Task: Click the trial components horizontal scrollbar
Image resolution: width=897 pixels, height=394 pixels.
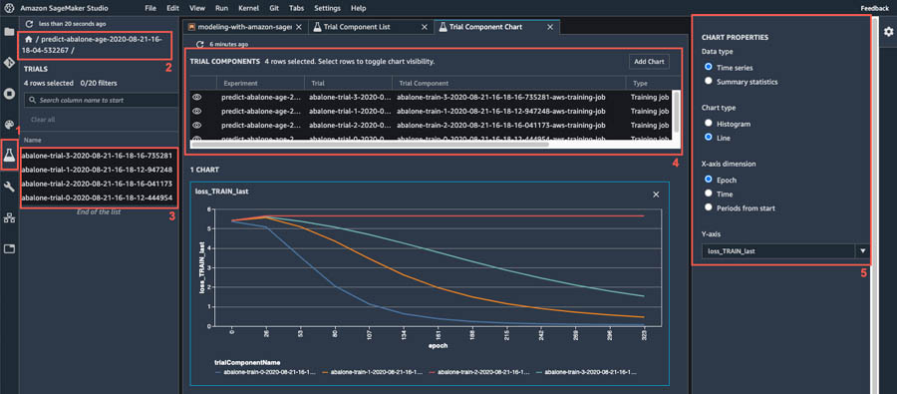Action: pyautogui.click(x=369, y=145)
